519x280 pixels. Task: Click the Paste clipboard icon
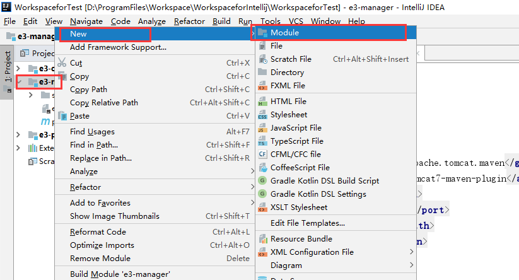click(x=62, y=116)
